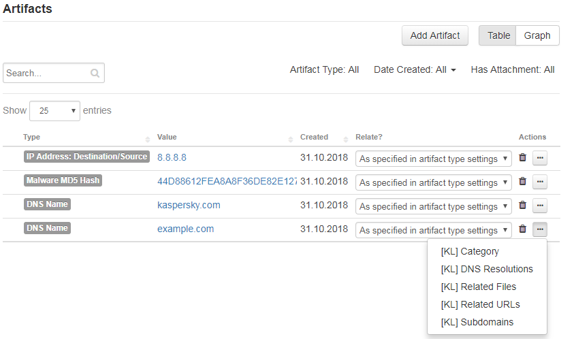Click trash icon for kaspersky.com row

click(522, 205)
